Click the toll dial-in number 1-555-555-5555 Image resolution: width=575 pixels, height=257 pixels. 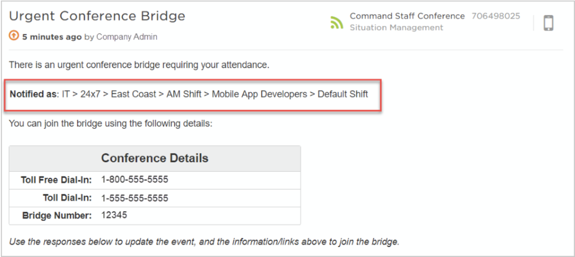click(x=134, y=198)
